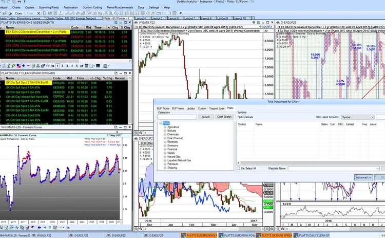Click zoom magnifier below W-EADLP22 weekly chart

coord(136,133)
